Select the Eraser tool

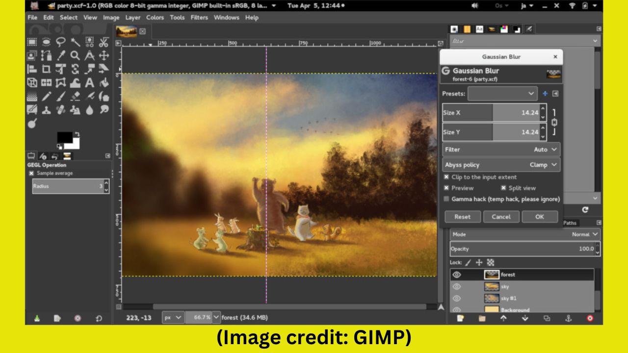[x=75, y=97]
